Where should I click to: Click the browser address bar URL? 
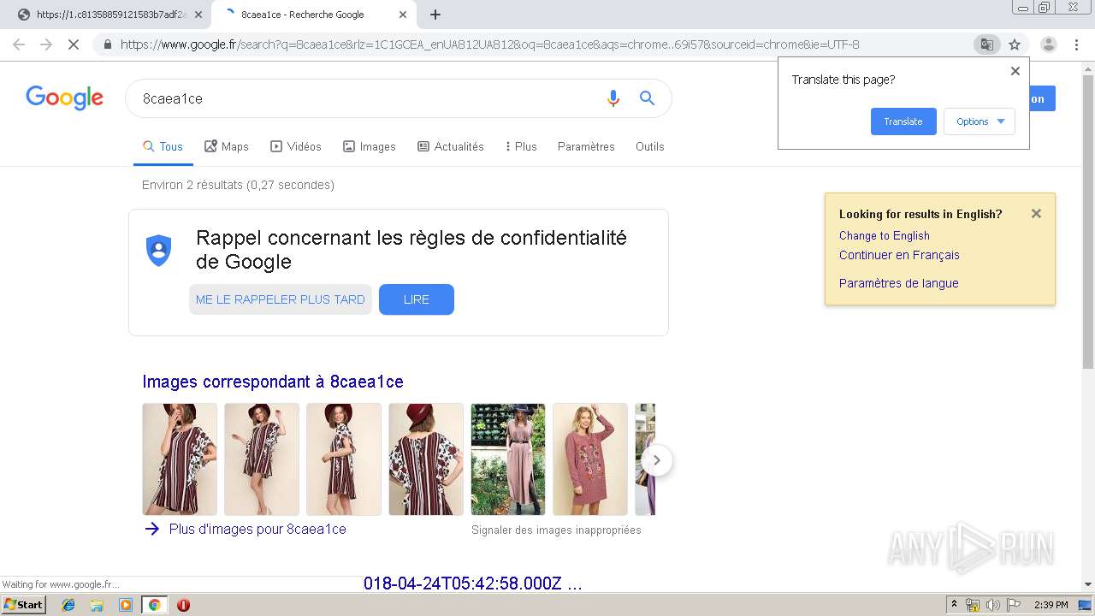coord(490,44)
